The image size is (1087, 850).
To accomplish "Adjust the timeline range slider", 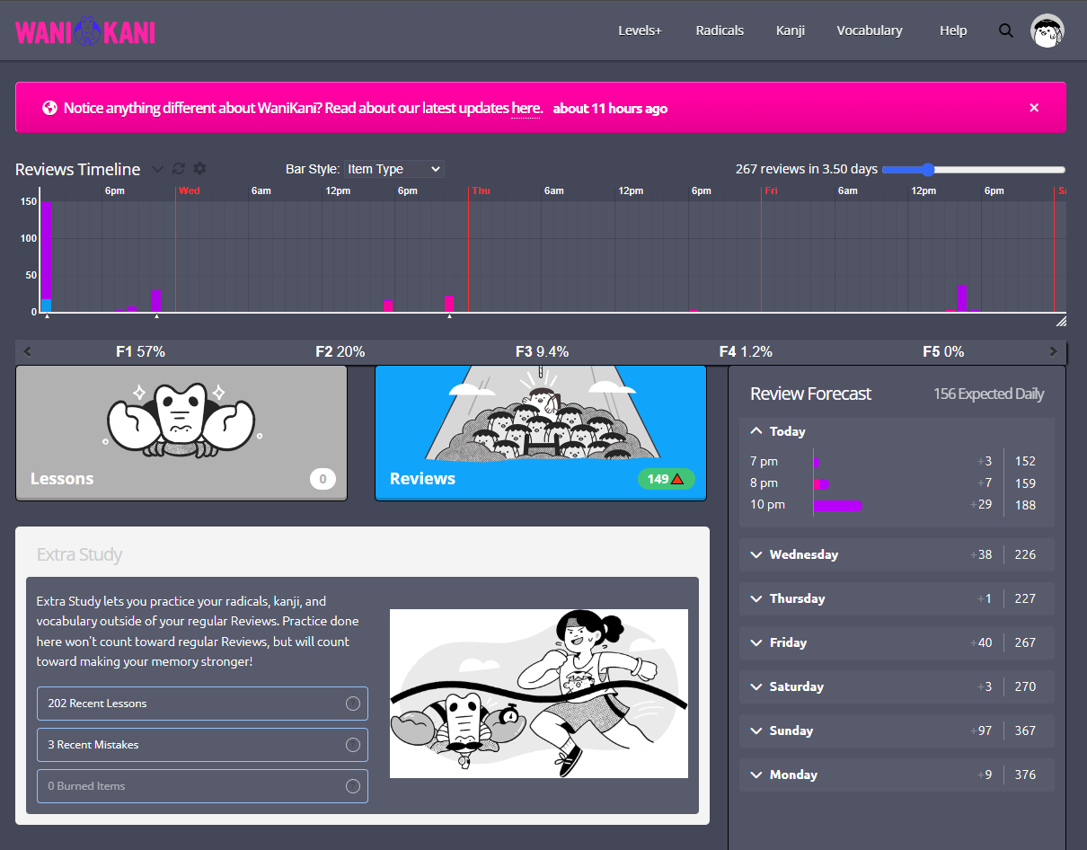I will click(975, 170).
